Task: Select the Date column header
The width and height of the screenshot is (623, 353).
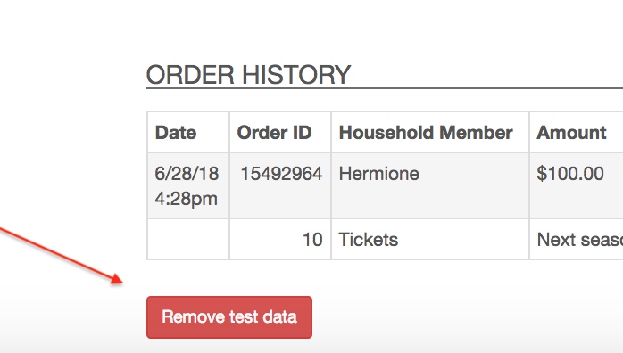Action: [176, 133]
